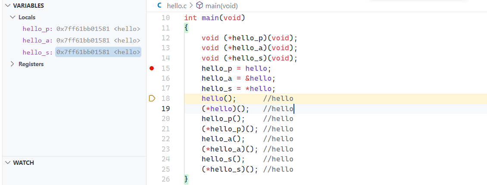Click the C file icon in breadcrumb

159,6
